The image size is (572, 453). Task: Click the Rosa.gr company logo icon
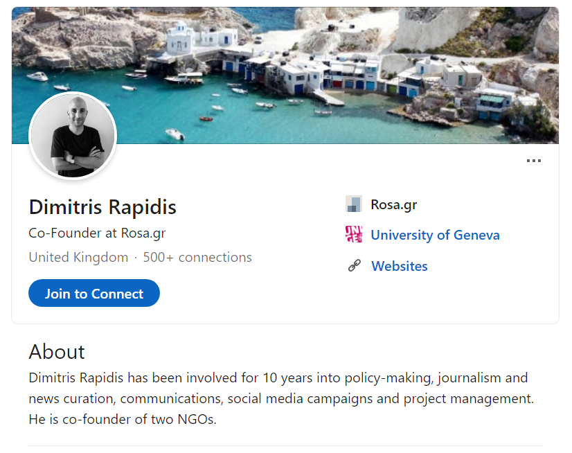pos(353,204)
